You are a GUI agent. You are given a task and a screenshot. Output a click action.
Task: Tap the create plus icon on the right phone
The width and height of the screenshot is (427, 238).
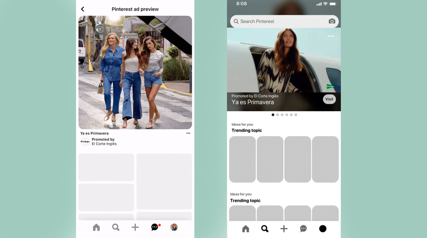click(284, 228)
